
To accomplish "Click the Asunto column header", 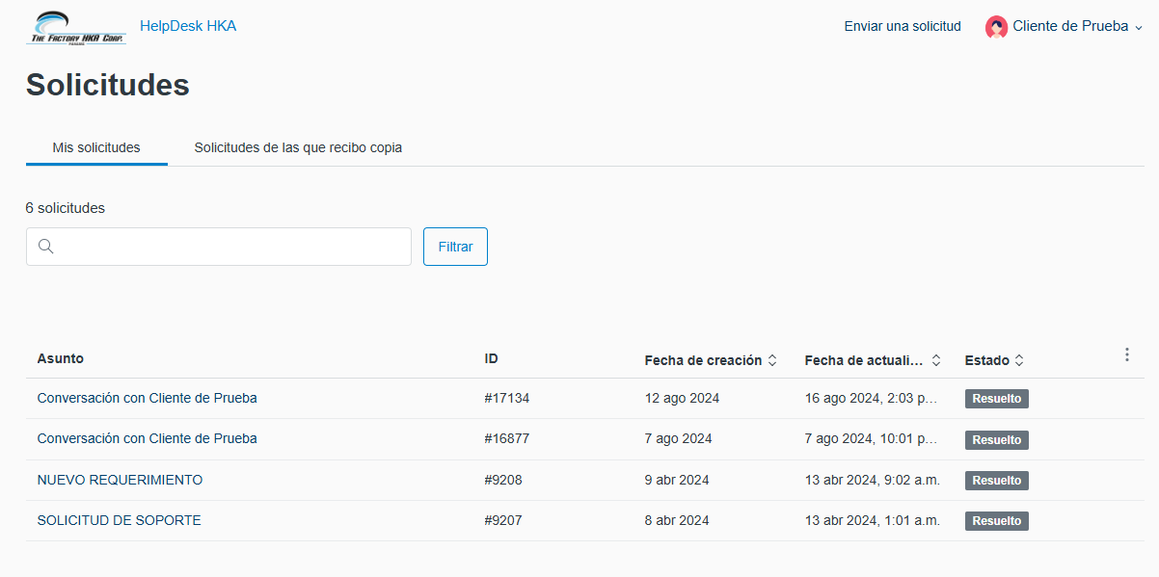I will 60,358.
